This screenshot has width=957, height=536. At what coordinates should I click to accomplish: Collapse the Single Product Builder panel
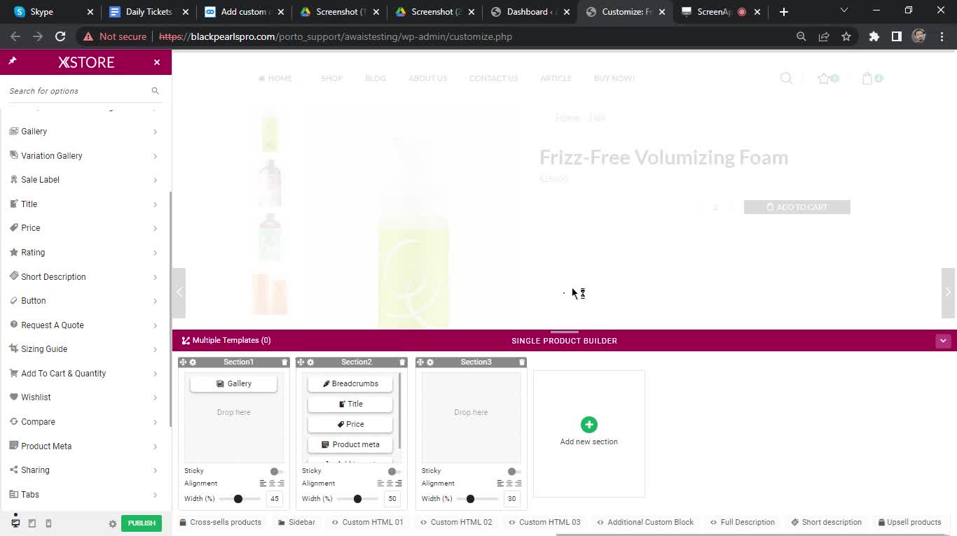pyautogui.click(x=943, y=341)
